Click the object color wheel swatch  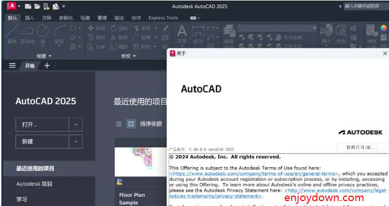point(384,28)
